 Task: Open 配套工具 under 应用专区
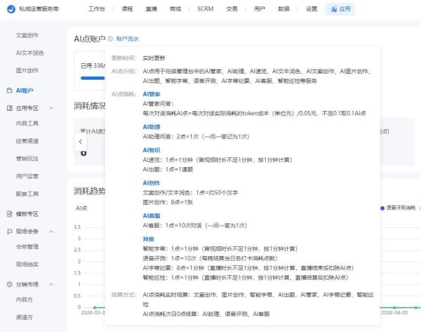[27, 194]
